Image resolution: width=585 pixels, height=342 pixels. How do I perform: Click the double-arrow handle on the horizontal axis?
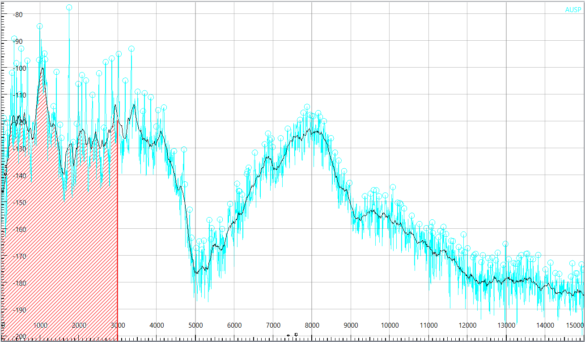point(288,335)
